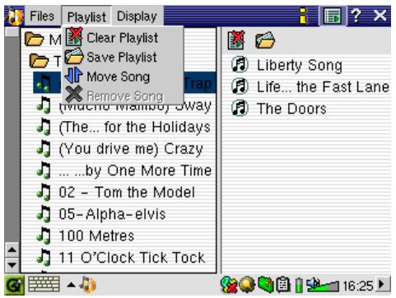
Task: Click the music note icon beside 100 Metres
Action: coord(44,236)
